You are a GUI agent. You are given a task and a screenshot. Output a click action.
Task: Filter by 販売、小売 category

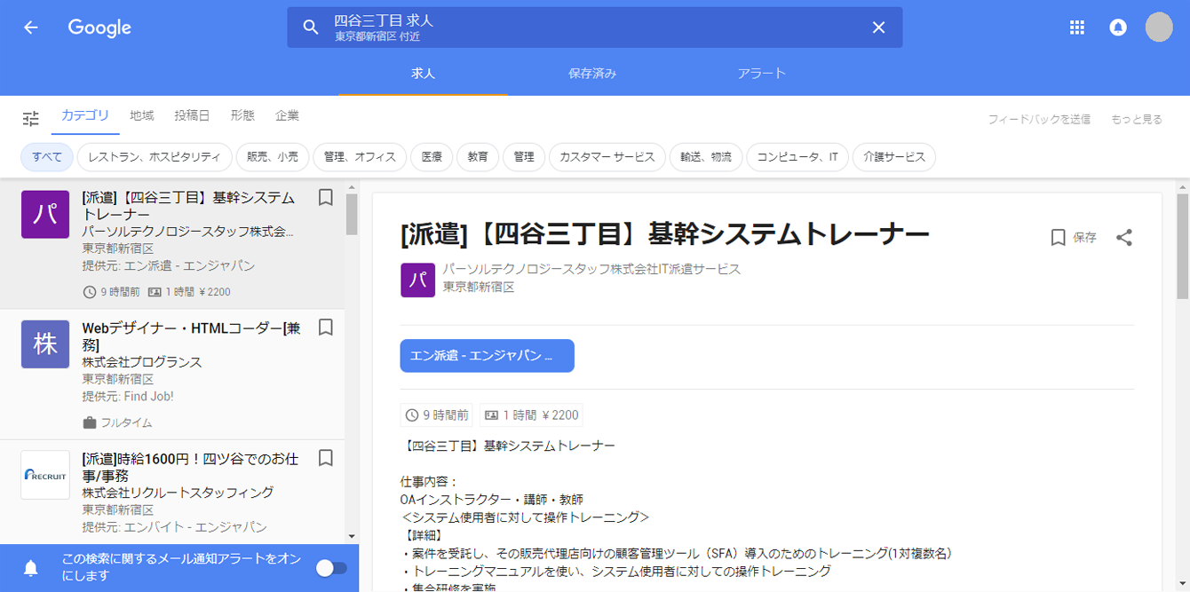[272, 157]
